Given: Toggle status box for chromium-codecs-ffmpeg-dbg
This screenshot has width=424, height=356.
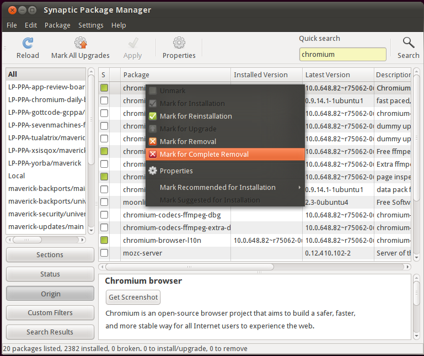Looking at the screenshot, I should [x=104, y=215].
